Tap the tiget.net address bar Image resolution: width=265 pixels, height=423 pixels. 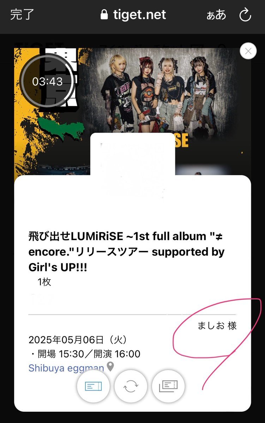pos(133,15)
